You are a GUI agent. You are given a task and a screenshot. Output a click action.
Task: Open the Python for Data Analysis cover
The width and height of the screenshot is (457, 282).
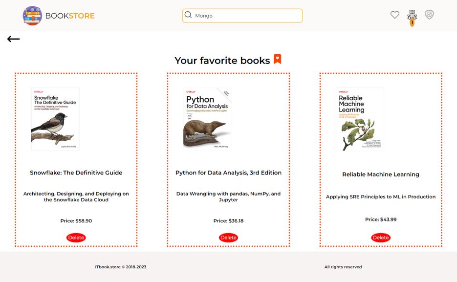[x=207, y=119]
